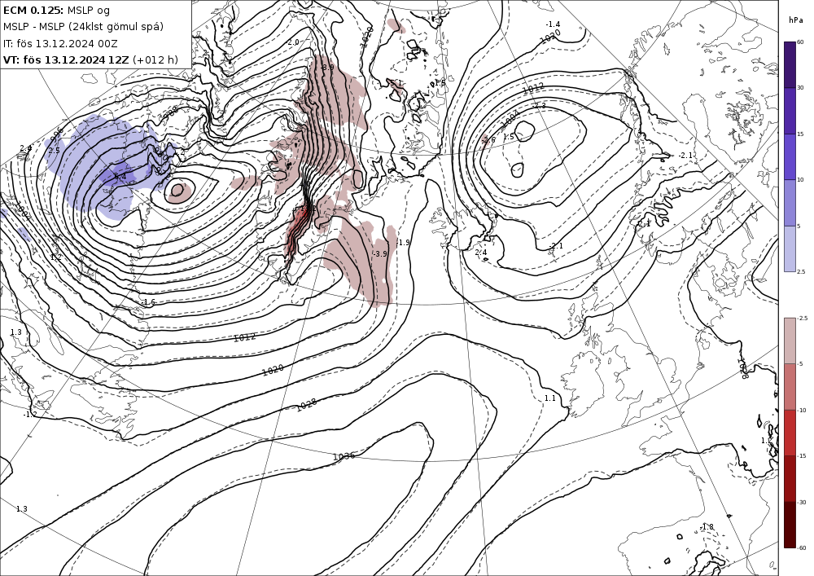Click the darkest purple 30–60 hPa legend swatch
This screenshot has height=576, width=814.
click(x=790, y=64)
